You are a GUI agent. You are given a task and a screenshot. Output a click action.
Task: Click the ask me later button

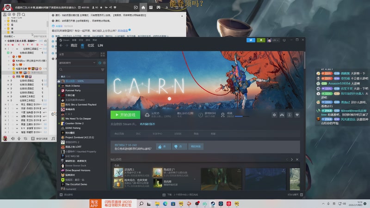196,147
